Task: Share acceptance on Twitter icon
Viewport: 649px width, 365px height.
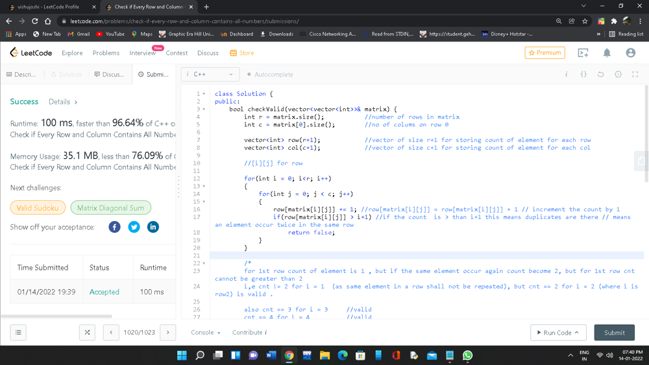Action: [134, 227]
